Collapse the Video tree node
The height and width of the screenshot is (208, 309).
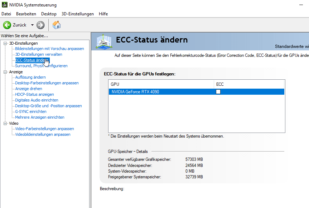point(5,123)
